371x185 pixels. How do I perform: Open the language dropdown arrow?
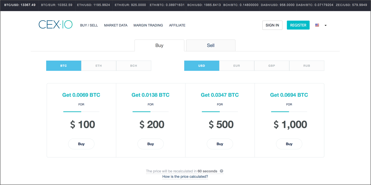tap(326, 25)
